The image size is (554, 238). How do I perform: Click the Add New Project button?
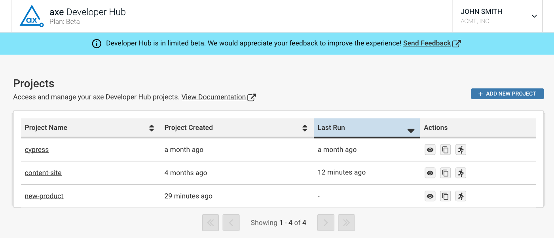[507, 94]
